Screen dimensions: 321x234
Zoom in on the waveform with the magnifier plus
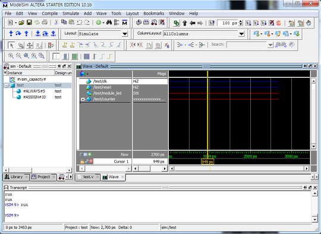[x=11, y=56]
